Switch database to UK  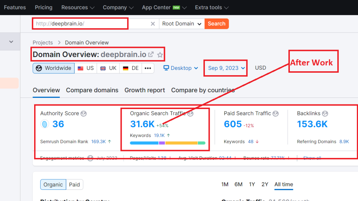[108, 68]
